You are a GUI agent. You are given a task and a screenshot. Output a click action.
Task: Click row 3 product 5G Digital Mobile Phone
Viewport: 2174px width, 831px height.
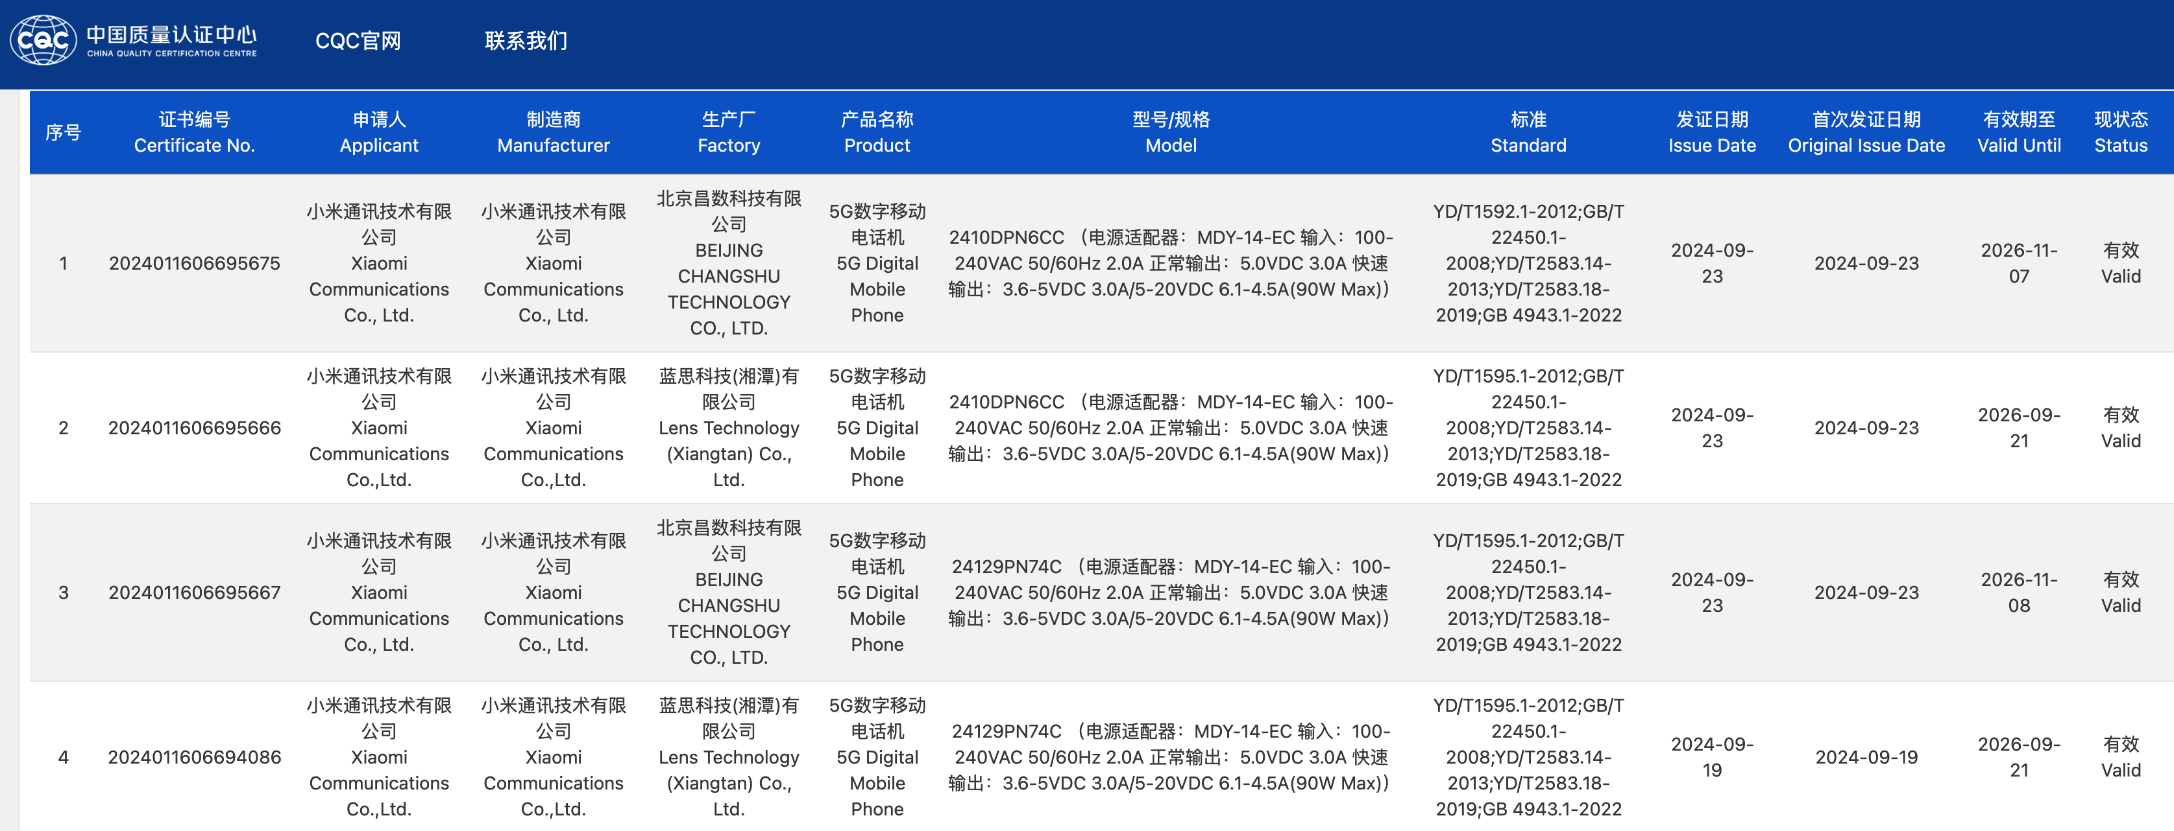tap(877, 592)
